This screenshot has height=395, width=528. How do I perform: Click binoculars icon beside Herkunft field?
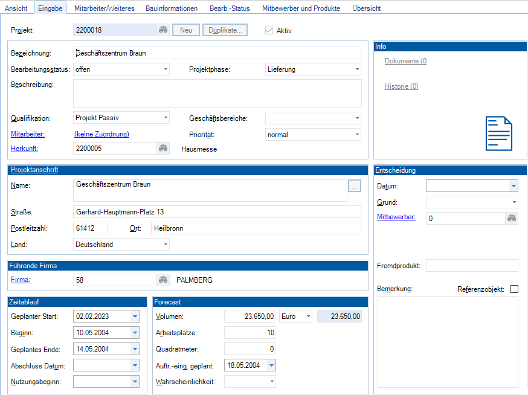click(163, 149)
